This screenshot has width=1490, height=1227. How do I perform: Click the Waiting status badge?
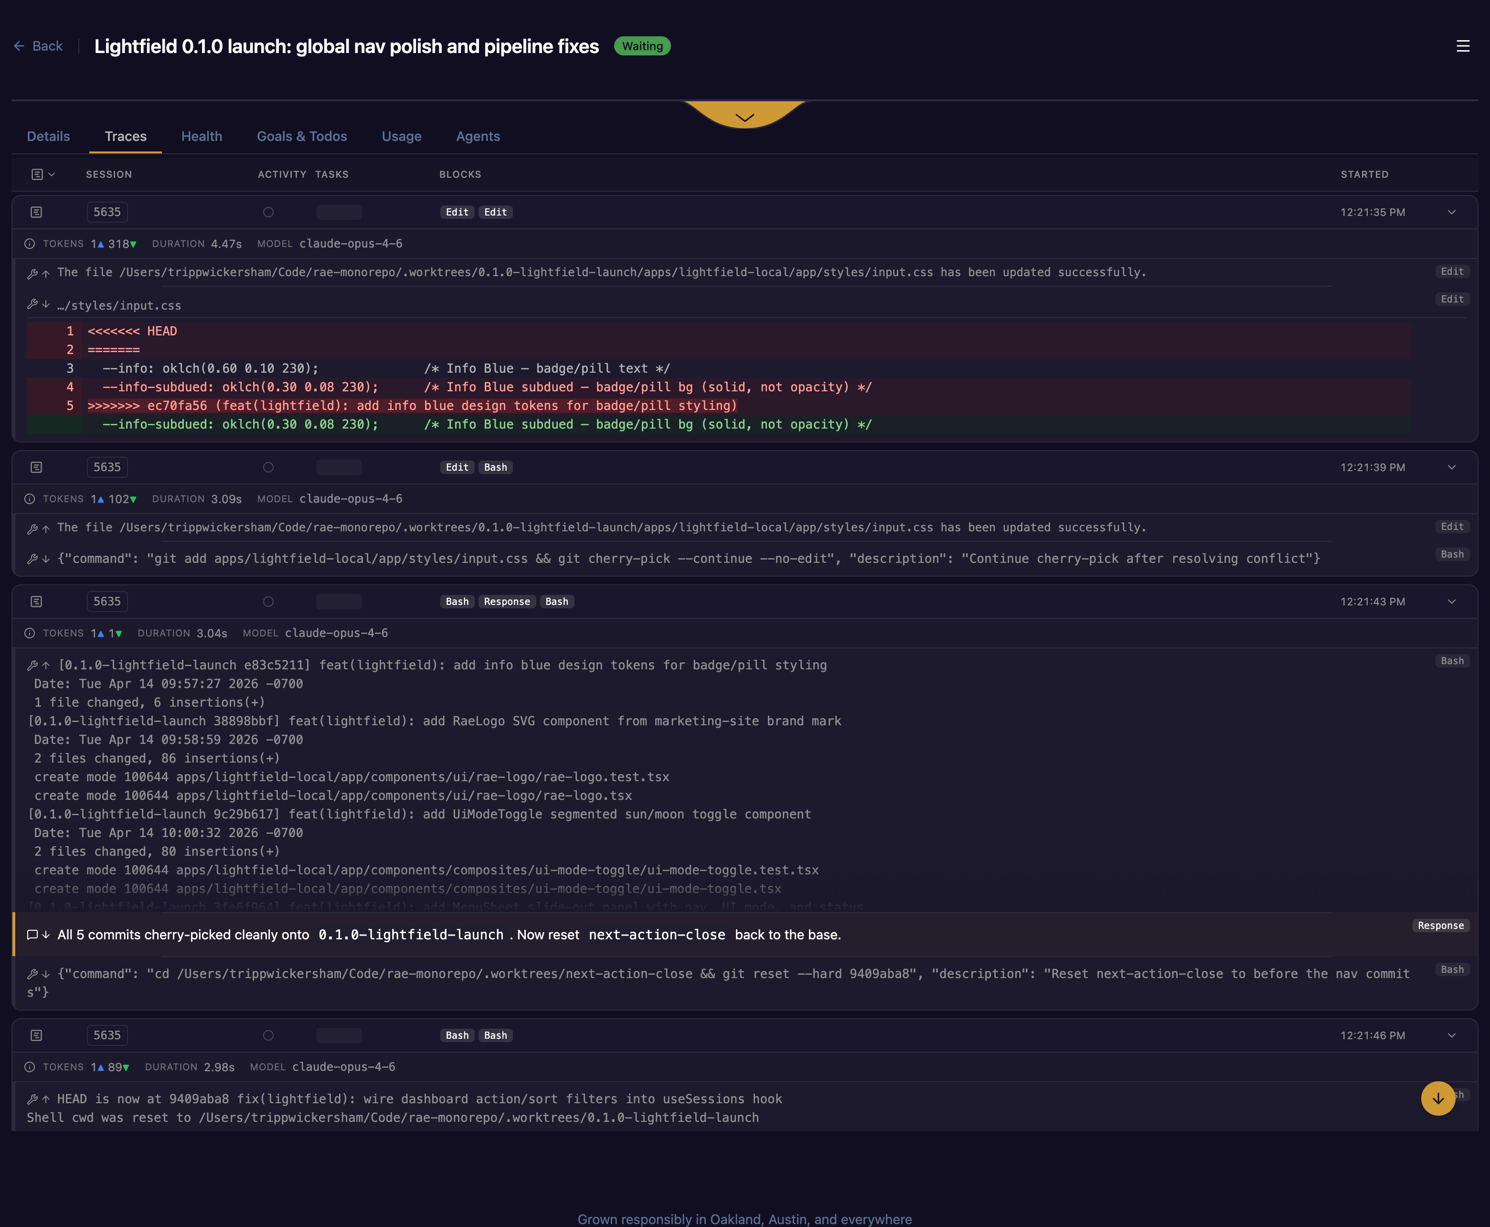pyautogui.click(x=641, y=46)
